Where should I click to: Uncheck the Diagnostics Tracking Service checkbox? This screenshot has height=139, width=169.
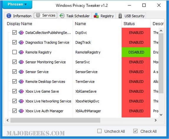pyautogui.click(x=14, y=42)
